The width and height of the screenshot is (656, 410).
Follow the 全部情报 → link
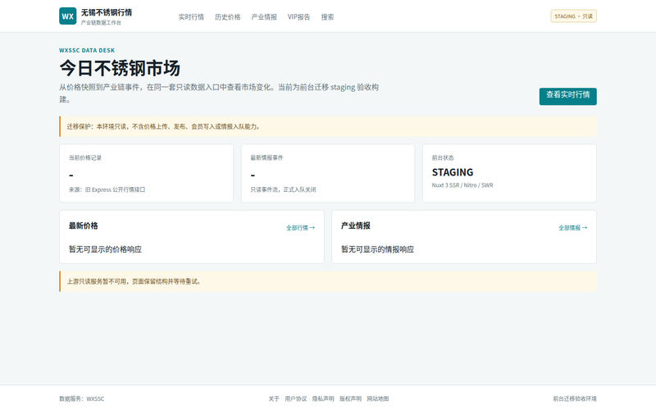click(572, 228)
